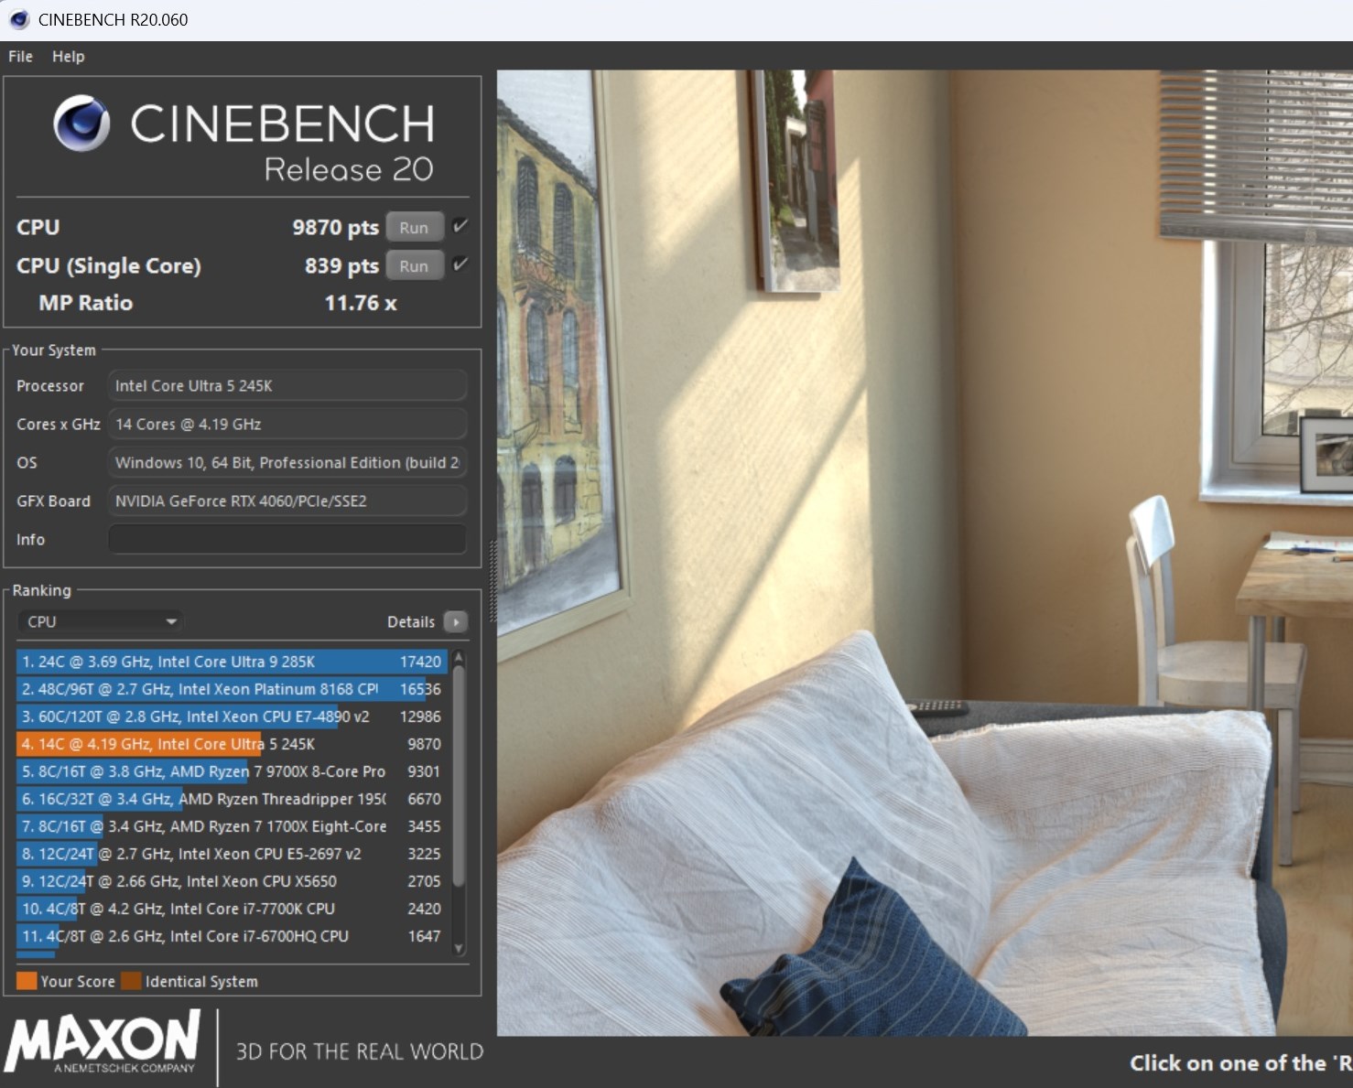Click the ranking list scroll down arrow
Image resolution: width=1353 pixels, height=1088 pixels.
(x=459, y=949)
